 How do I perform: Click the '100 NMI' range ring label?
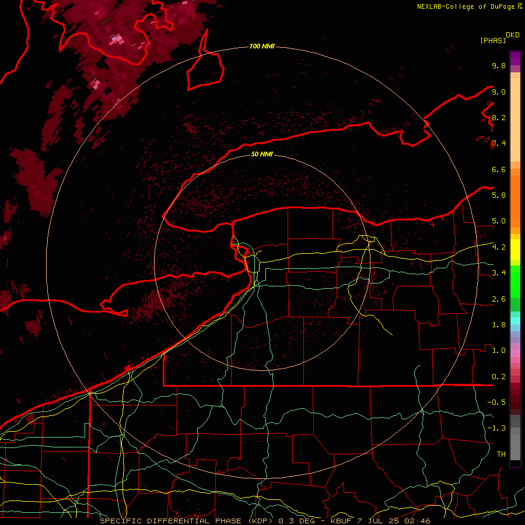(262, 46)
